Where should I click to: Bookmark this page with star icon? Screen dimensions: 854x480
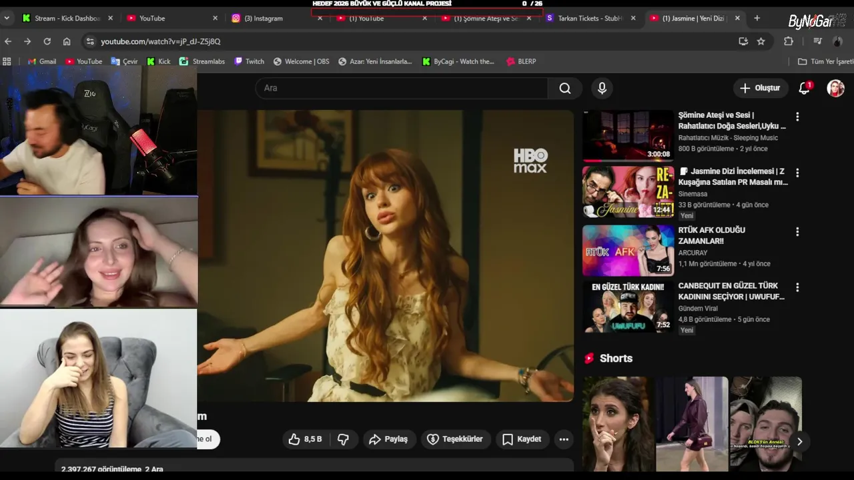[761, 41]
